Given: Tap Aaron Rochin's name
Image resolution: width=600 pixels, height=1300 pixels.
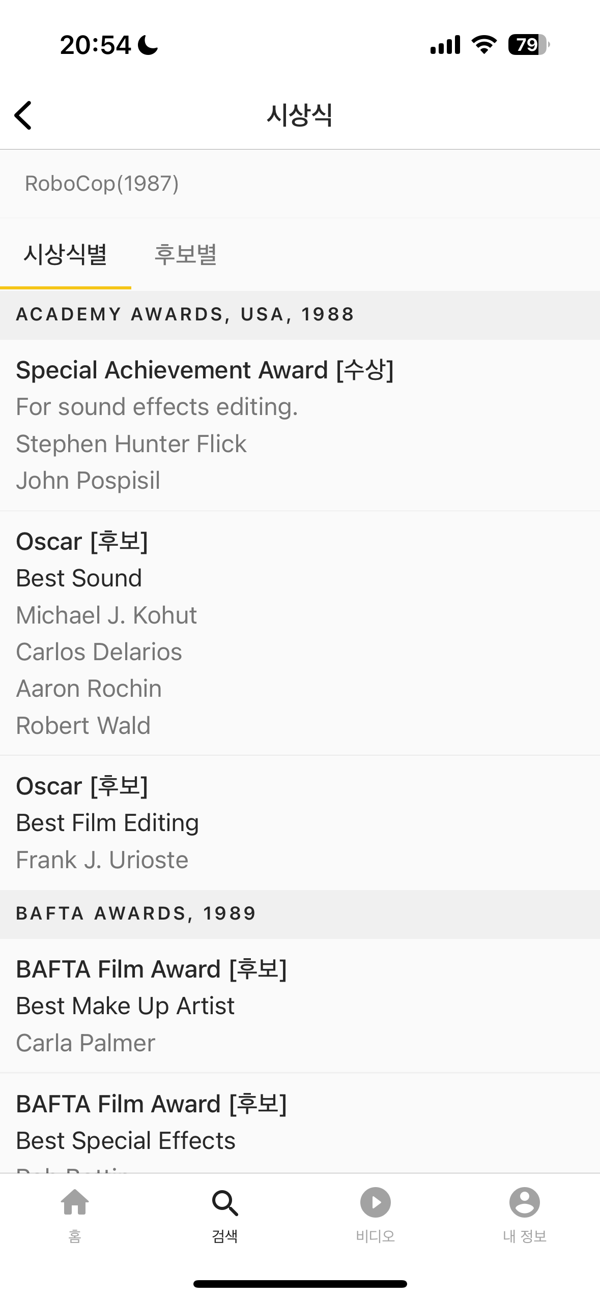Looking at the screenshot, I should (x=89, y=689).
